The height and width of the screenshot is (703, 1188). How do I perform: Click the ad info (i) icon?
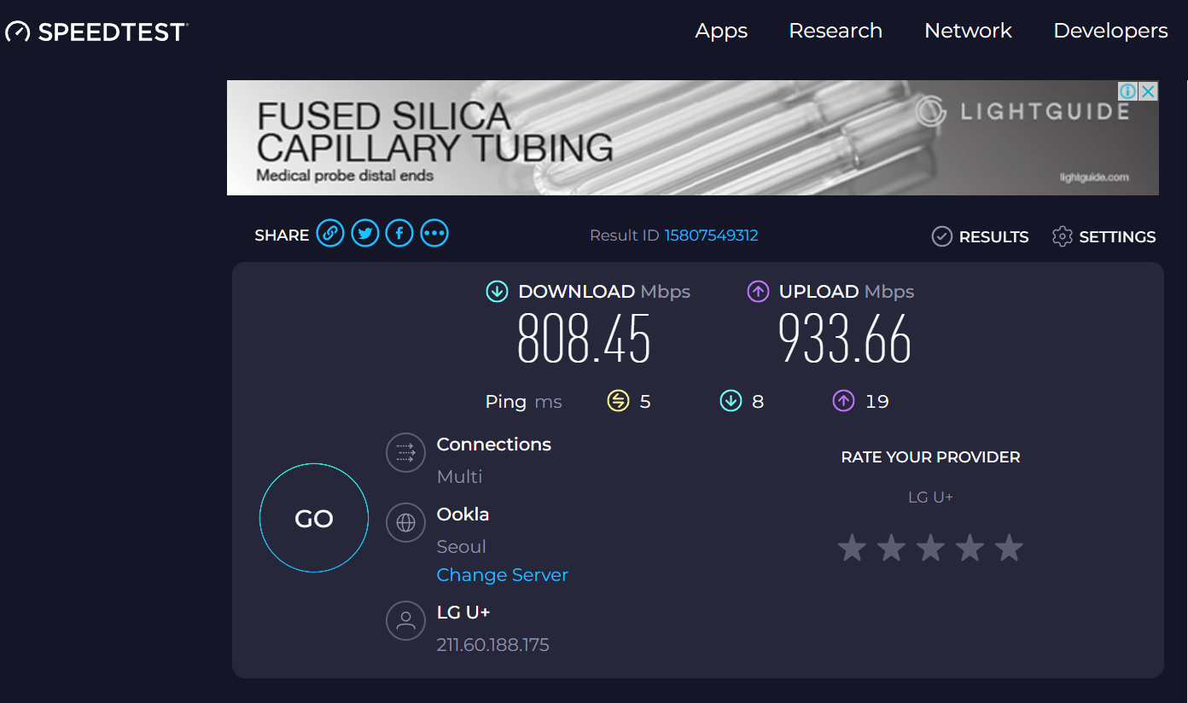pyautogui.click(x=1127, y=90)
